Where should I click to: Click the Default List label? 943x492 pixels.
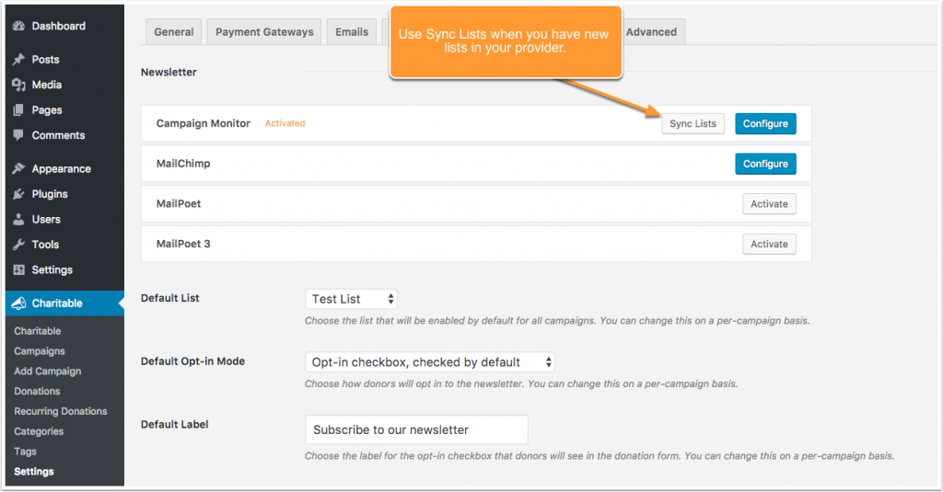170,298
